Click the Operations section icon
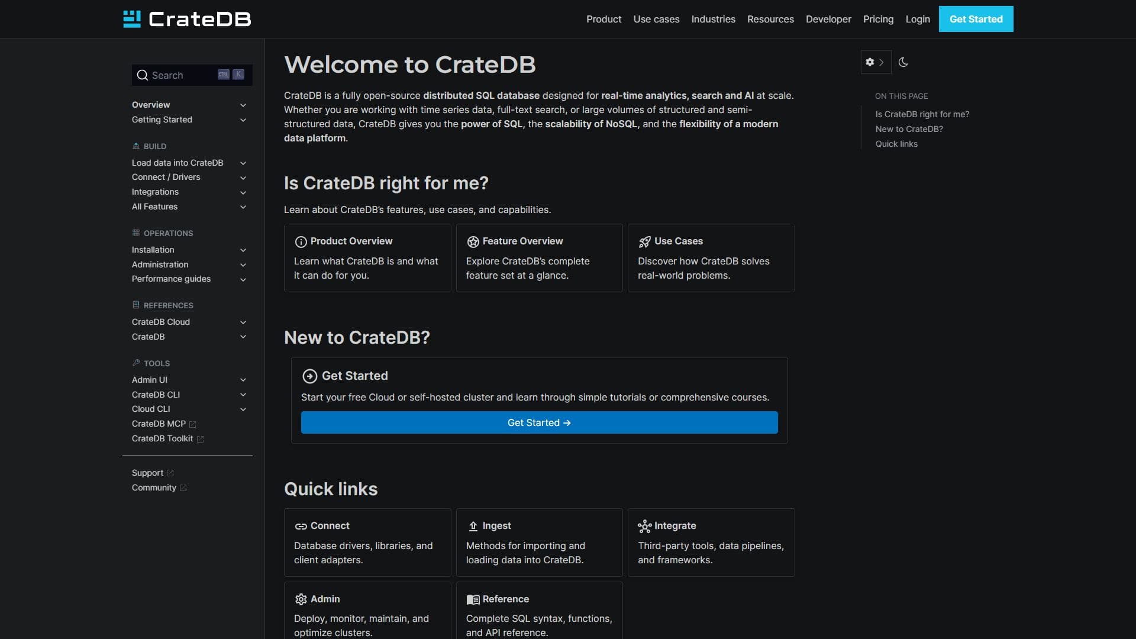This screenshot has height=639, width=1136. (136, 233)
